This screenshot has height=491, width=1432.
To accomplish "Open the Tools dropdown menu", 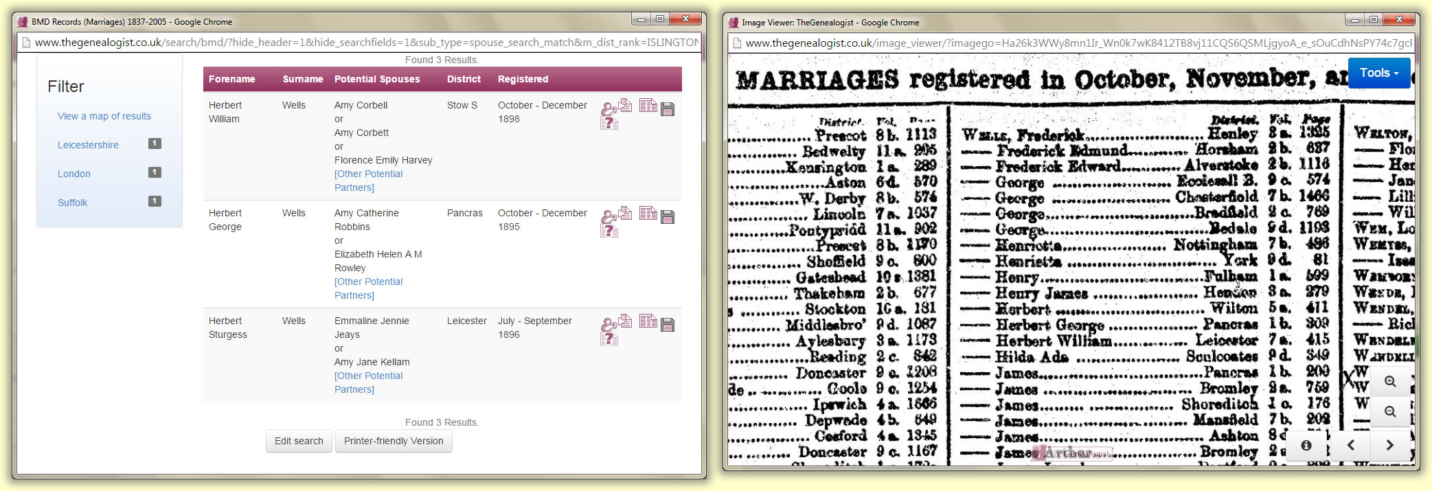I will [x=1379, y=73].
